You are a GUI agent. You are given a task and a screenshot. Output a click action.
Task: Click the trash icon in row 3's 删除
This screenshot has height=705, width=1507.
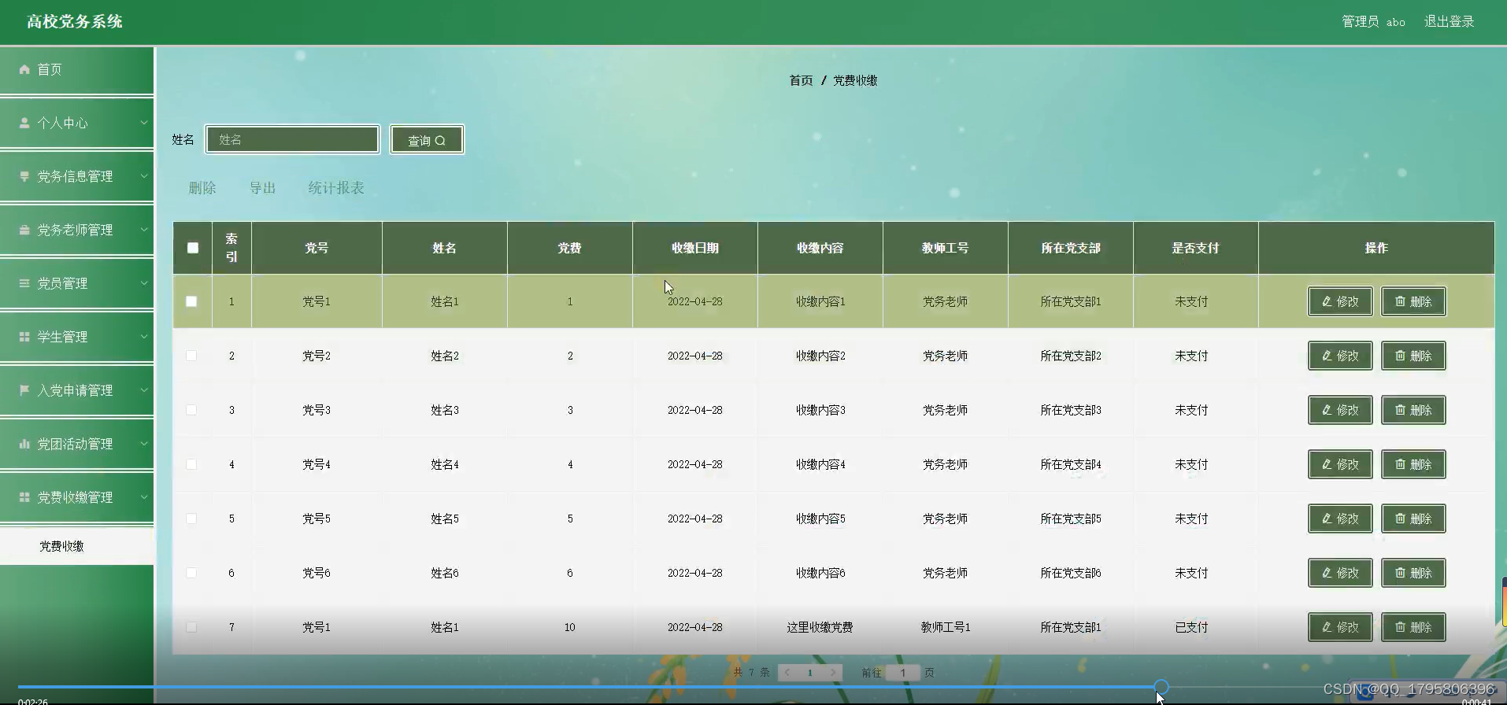pyautogui.click(x=1400, y=410)
